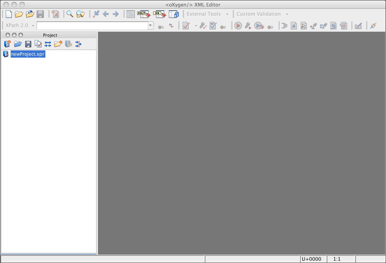
Task: Open XPath options gear icon
Action: (161, 27)
